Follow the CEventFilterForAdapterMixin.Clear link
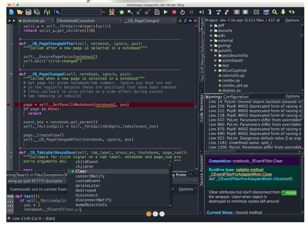 coord(241,174)
